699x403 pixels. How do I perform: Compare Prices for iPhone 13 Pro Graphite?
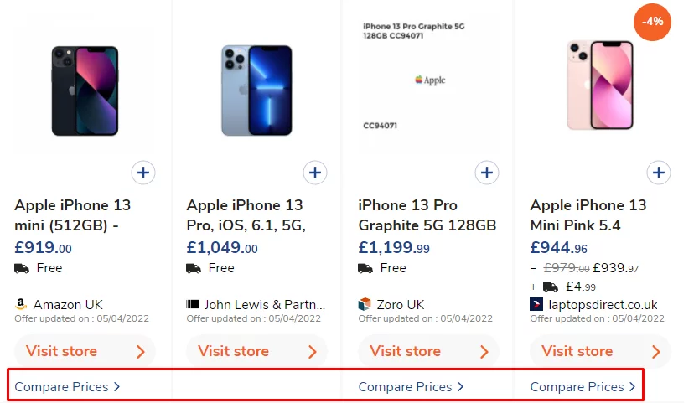pyautogui.click(x=411, y=387)
